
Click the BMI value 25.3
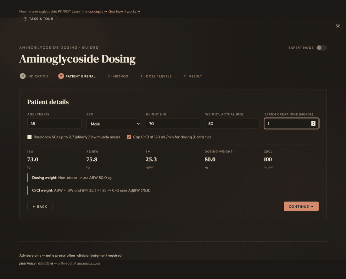click(x=151, y=159)
